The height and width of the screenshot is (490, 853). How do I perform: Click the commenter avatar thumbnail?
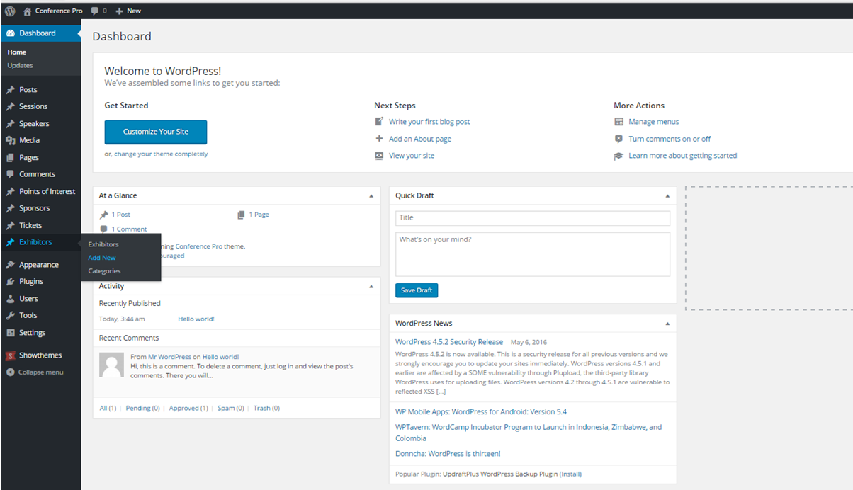(111, 365)
